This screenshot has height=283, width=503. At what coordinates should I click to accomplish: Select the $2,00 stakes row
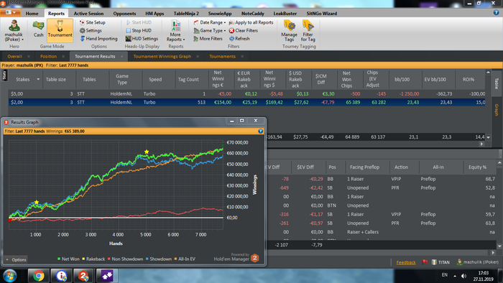(x=246, y=102)
